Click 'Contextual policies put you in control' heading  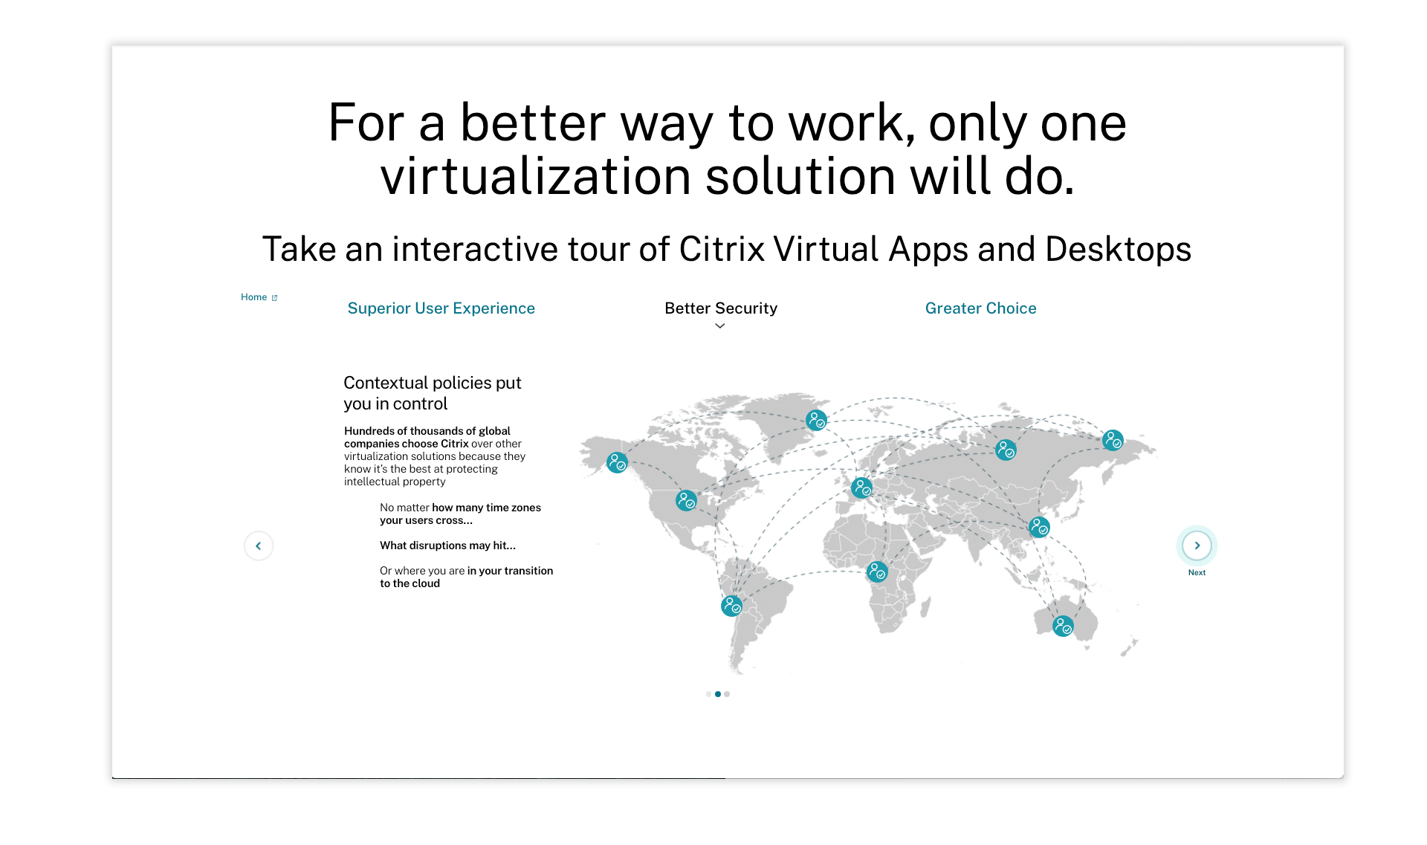coord(433,393)
